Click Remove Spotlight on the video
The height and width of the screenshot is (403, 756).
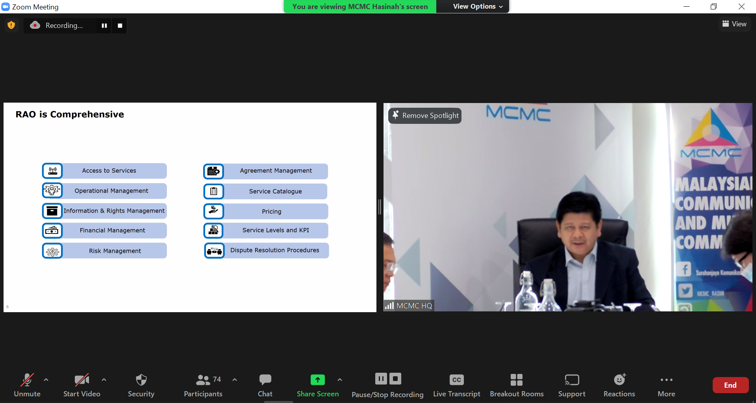click(x=425, y=116)
